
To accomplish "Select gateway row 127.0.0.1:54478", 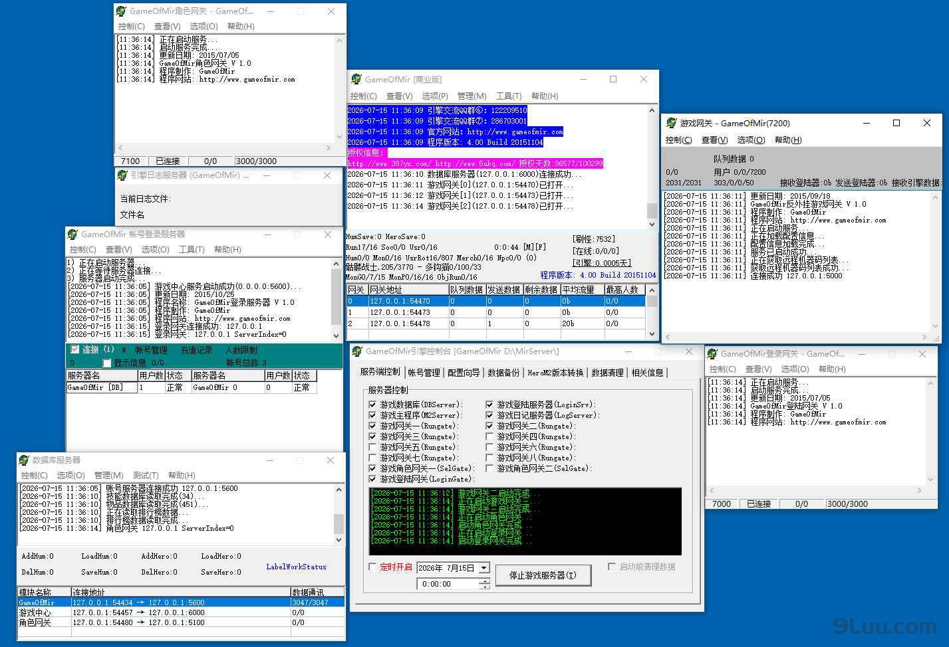I will (x=496, y=323).
